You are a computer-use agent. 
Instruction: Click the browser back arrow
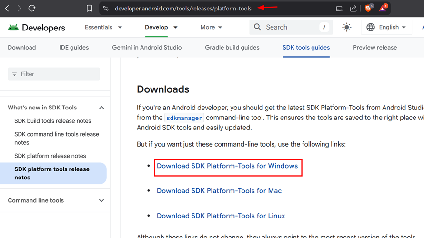click(x=7, y=8)
